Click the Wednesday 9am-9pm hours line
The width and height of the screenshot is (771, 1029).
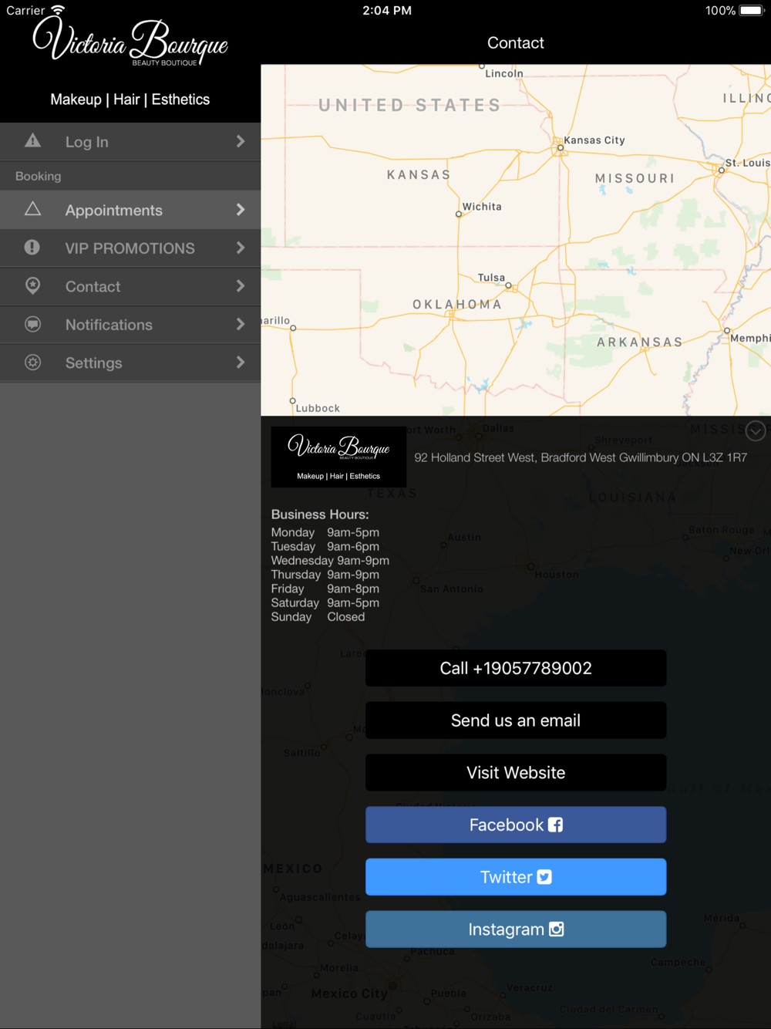330,561
